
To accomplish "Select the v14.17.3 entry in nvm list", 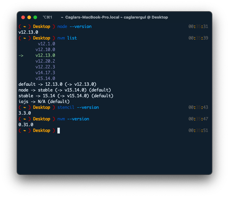I will (45, 73).
